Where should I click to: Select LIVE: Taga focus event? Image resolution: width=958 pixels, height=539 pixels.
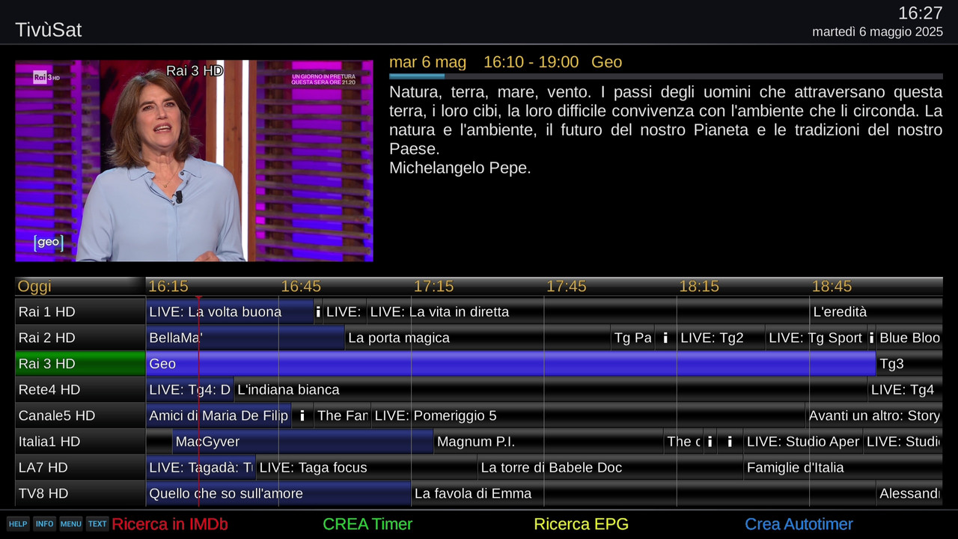pyautogui.click(x=367, y=467)
